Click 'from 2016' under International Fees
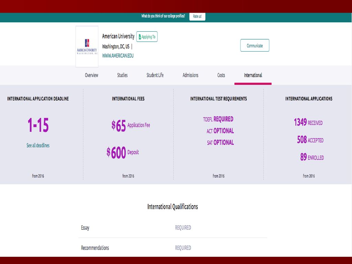The image size is (352, 264). pos(128,176)
